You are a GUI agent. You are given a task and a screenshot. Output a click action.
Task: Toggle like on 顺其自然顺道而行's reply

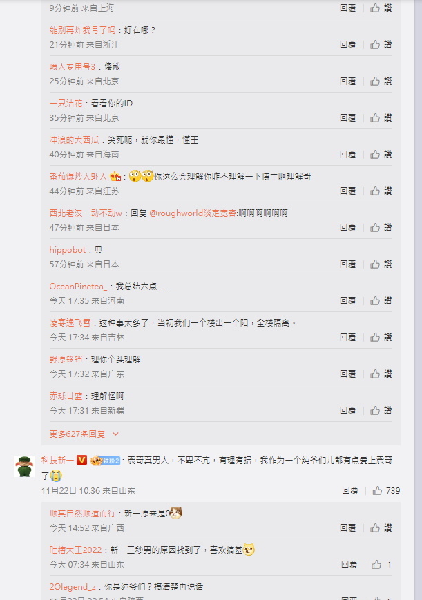coord(381,528)
